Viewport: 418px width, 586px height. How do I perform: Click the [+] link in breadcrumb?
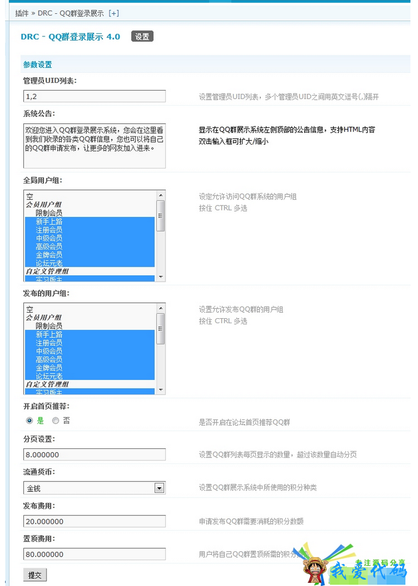pos(114,13)
